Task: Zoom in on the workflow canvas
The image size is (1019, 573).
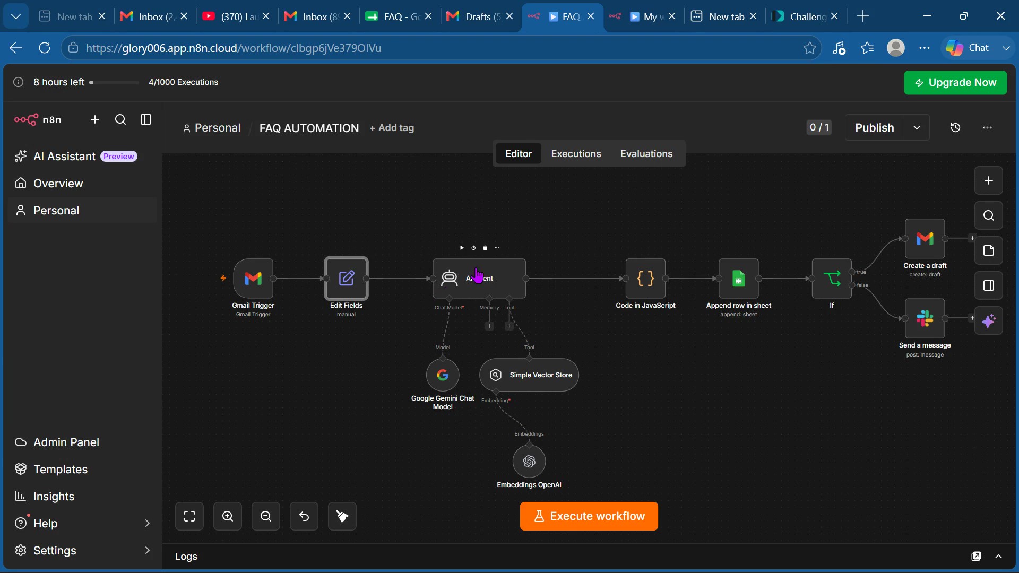Action: pos(228,516)
